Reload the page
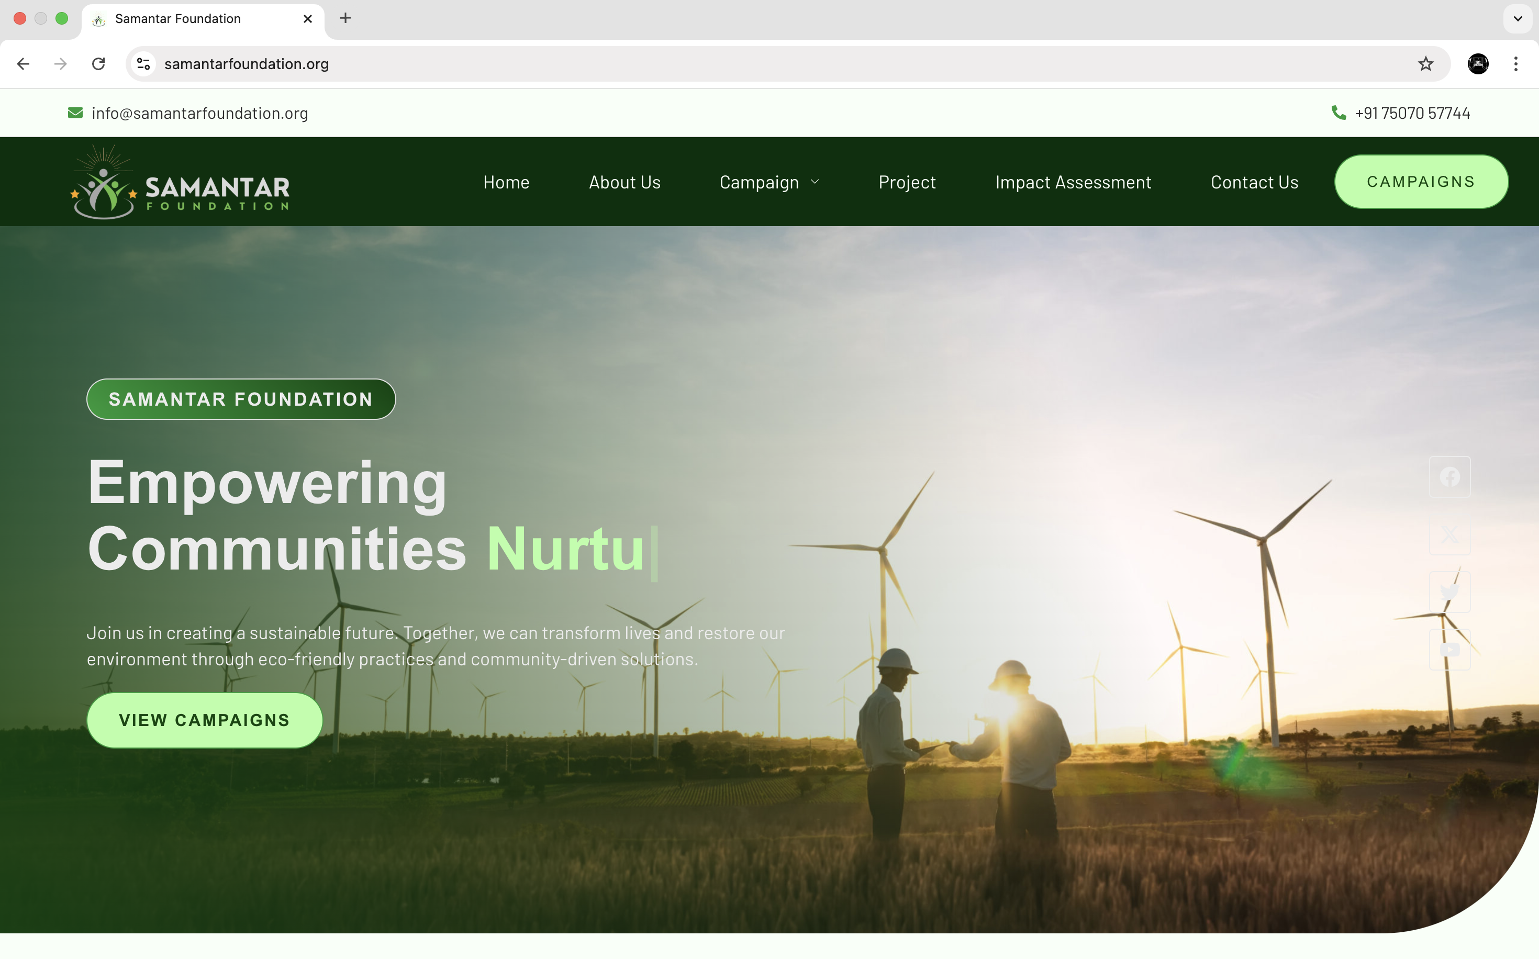Viewport: 1539px width, 959px height. [98, 63]
